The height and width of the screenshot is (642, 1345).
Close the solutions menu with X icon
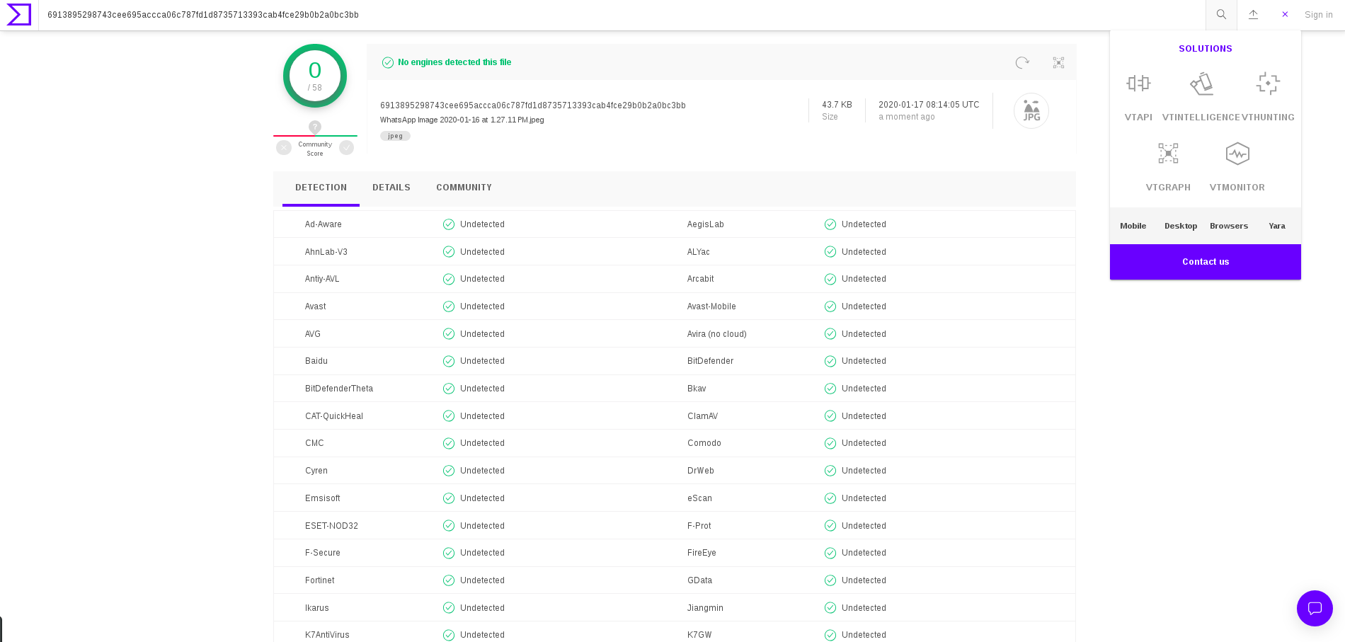[x=1285, y=14]
